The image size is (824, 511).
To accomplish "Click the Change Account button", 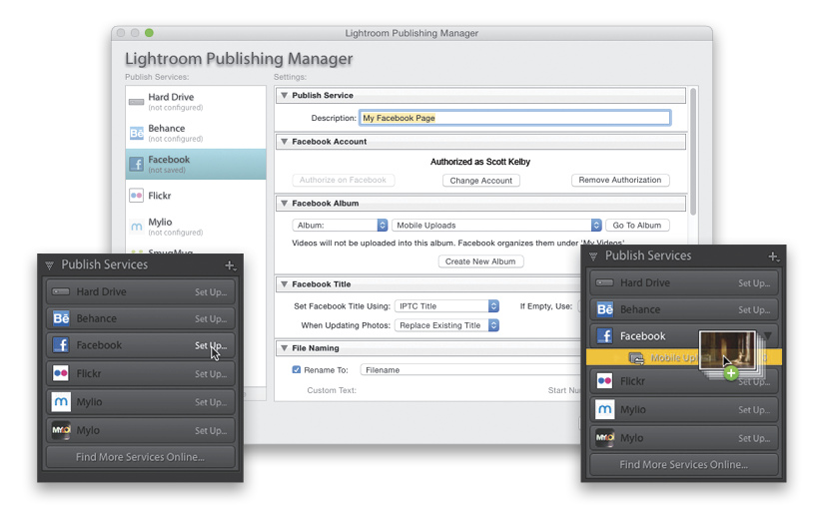I will point(480,181).
